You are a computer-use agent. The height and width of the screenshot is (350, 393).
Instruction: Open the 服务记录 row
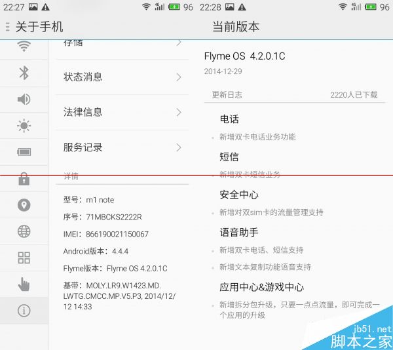point(122,147)
